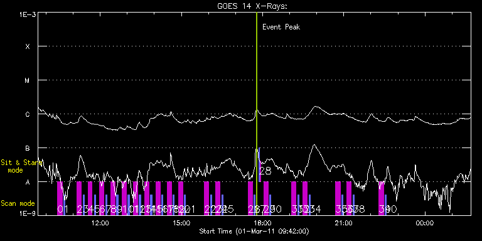482x241 pixels.
Task: Select the 12:00 time axis tick label
Action: (100, 223)
